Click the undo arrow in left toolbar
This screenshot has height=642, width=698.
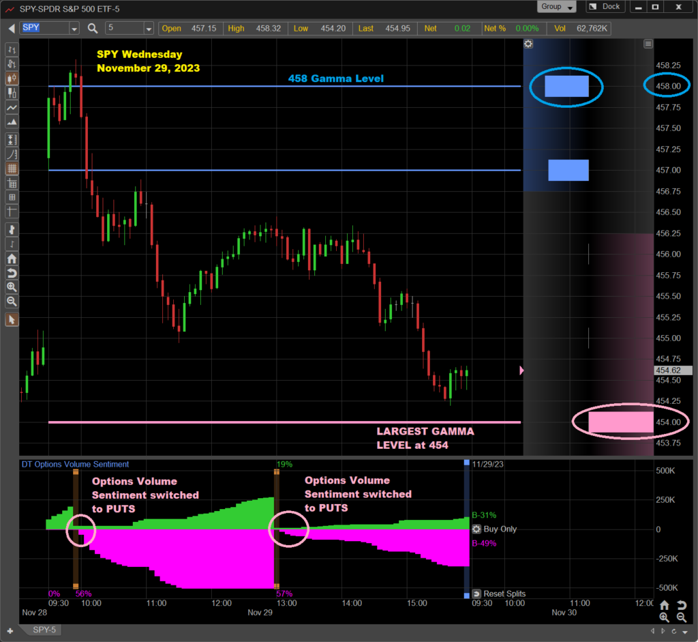coord(12,273)
